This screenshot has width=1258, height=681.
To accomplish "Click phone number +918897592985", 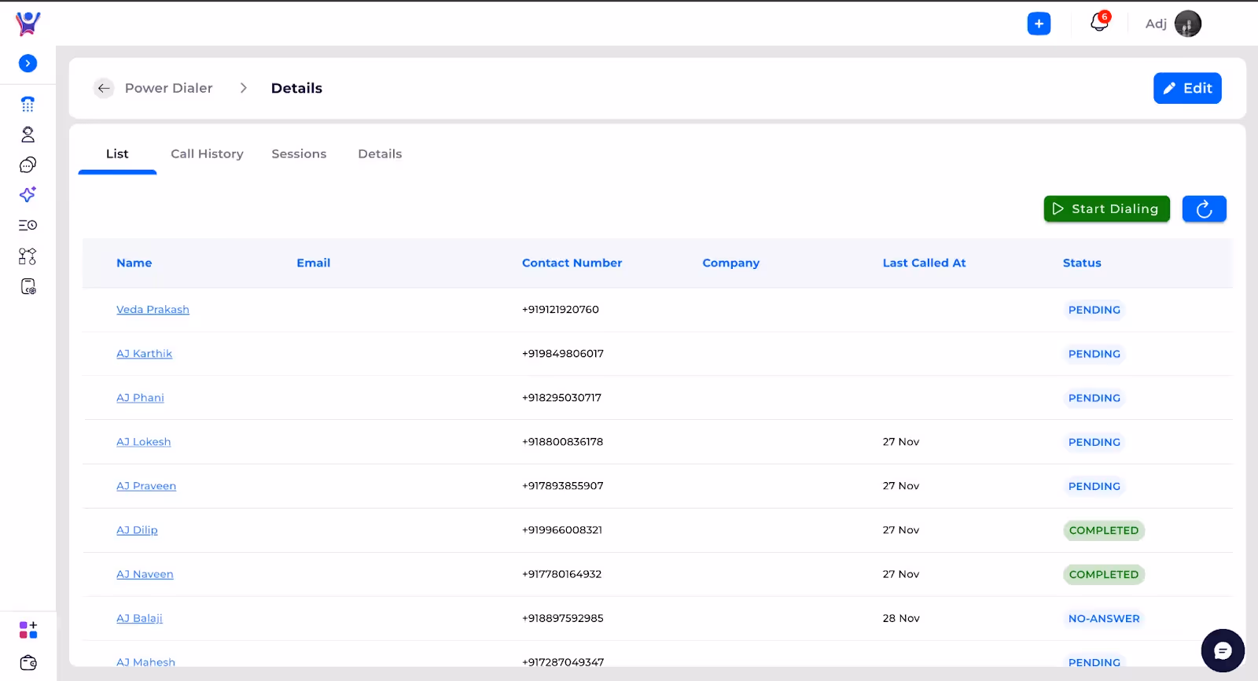I will click(563, 618).
